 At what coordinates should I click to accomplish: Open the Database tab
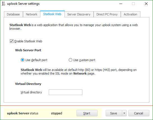pyautogui.click(x=13, y=14)
